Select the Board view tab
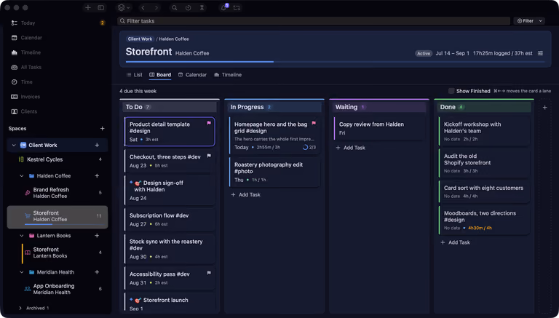 click(160, 75)
